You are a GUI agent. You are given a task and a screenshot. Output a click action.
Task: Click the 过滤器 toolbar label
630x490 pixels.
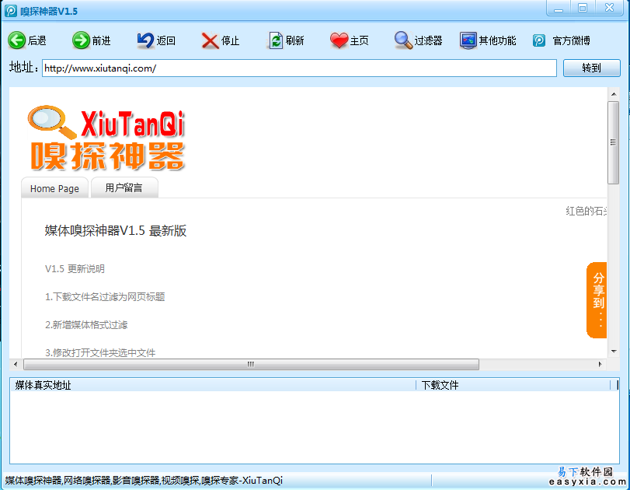coord(428,40)
